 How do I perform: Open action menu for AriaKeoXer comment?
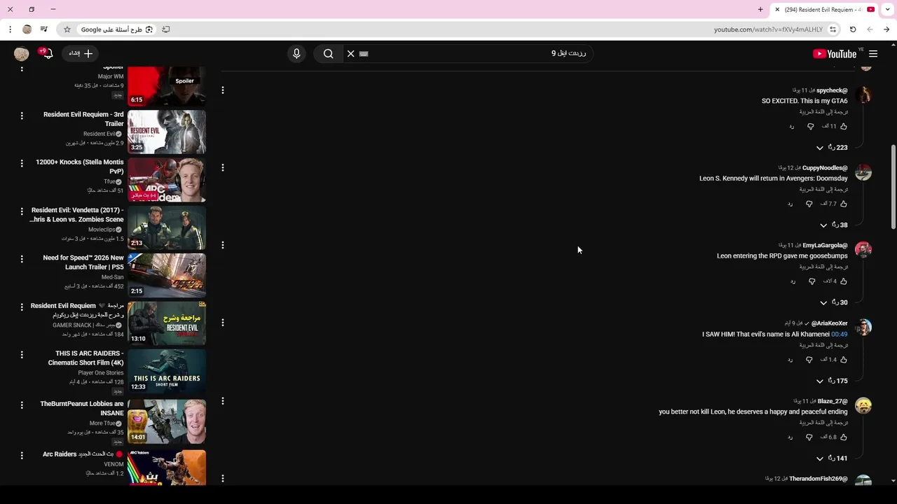(x=223, y=323)
